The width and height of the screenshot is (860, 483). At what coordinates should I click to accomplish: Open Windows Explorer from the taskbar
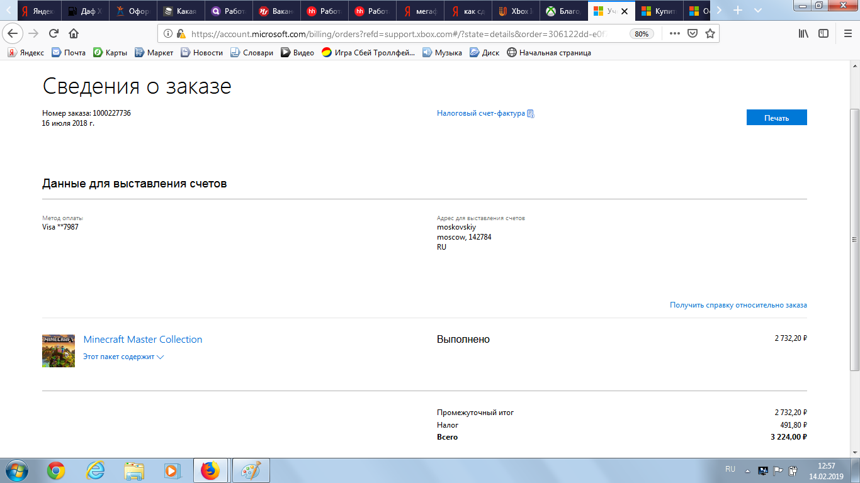134,470
